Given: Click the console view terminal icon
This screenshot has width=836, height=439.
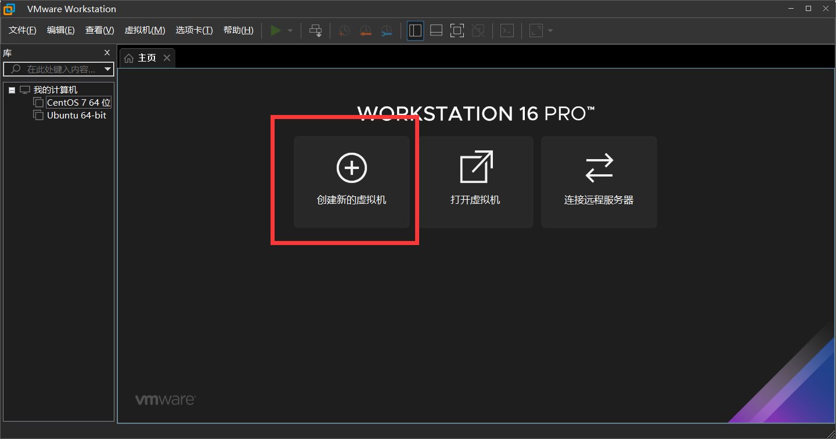Looking at the screenshot, I should (507, 30).
